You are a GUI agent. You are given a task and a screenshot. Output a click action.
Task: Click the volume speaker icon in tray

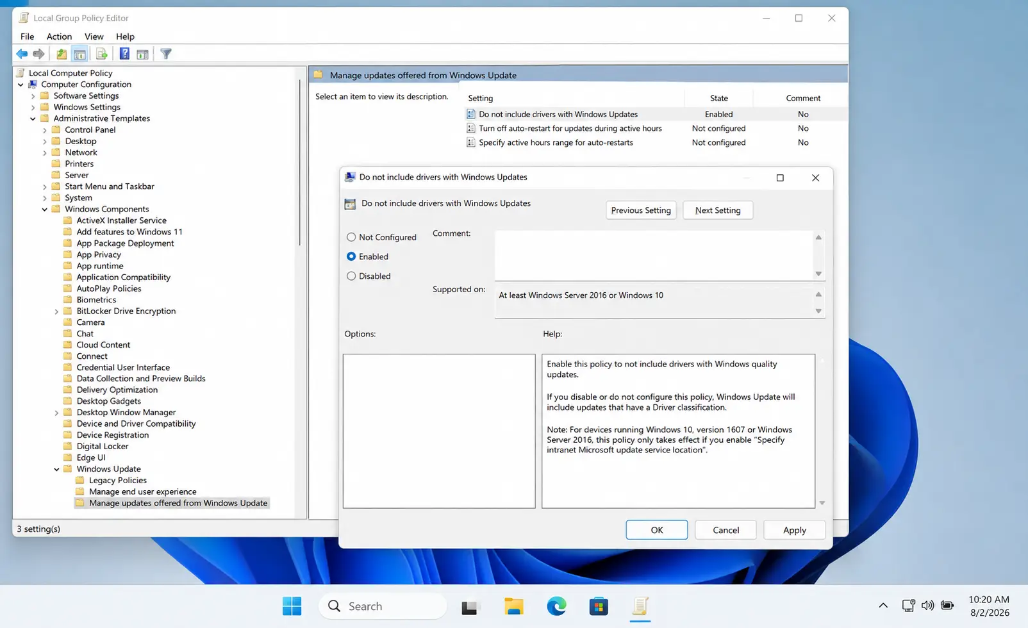click(x=927, y=605)
